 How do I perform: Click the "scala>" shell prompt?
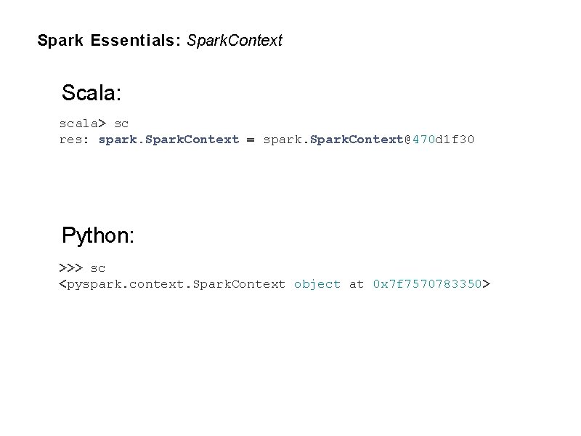tap(83, 124)
